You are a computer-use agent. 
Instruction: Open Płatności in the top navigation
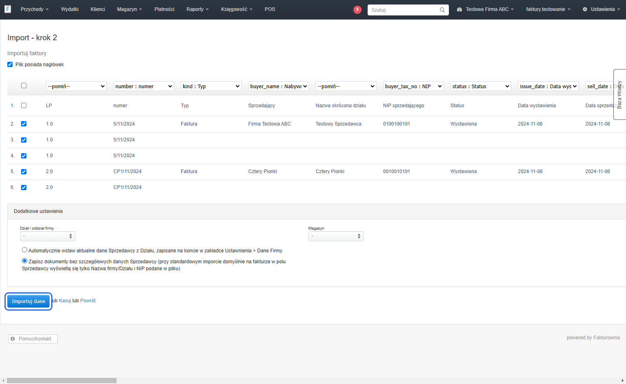(164, 9)
